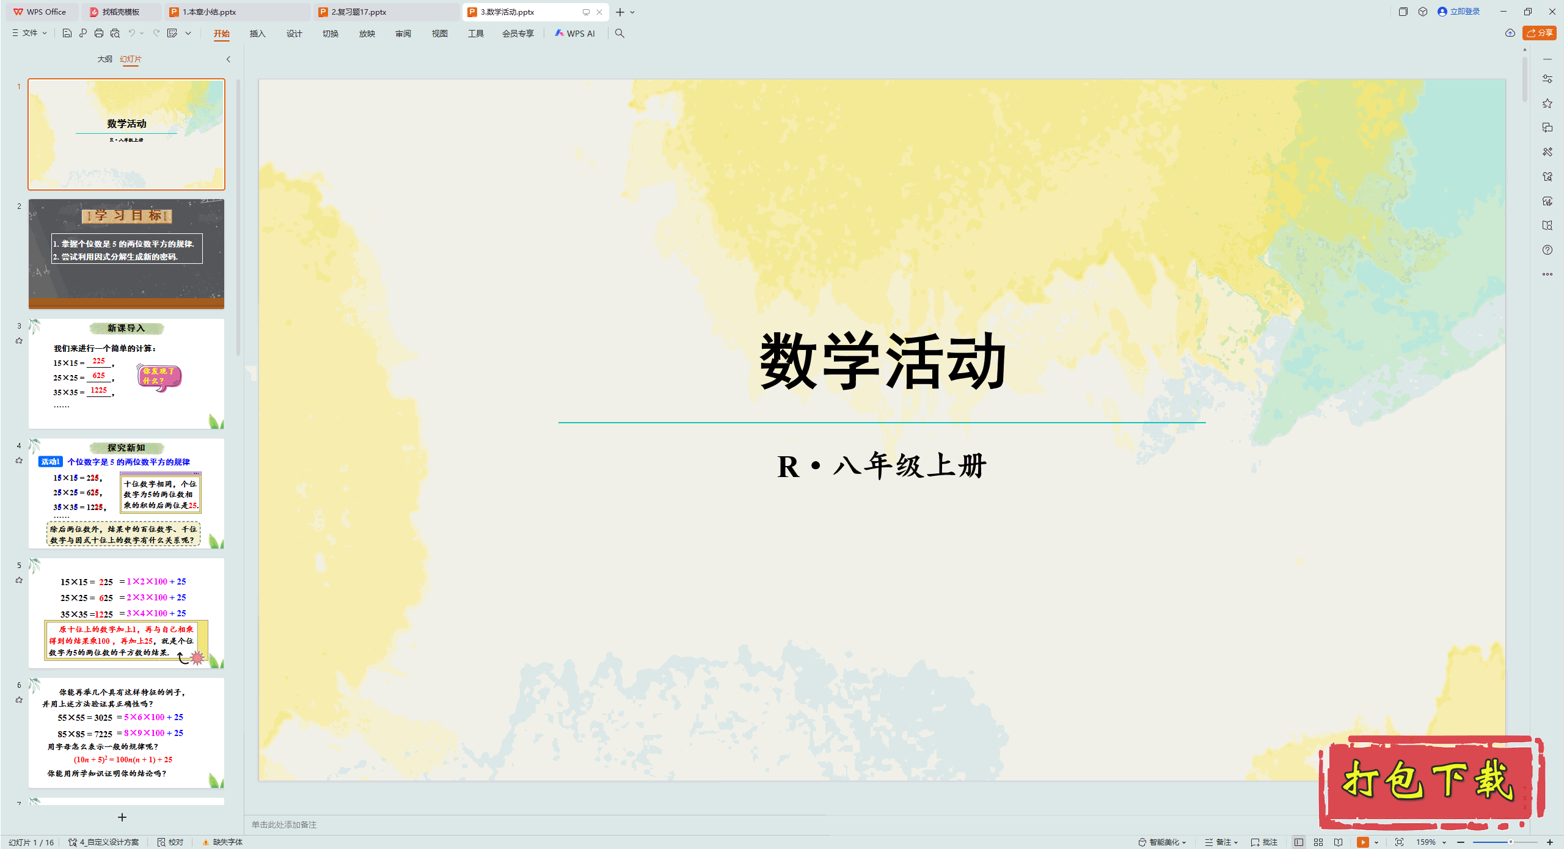The width and height of the screenshot is (1564, 849).
Task: Click the zoom in plus icon
Action: point(1550,842)
